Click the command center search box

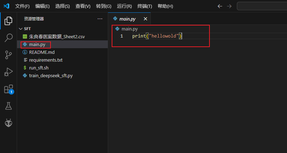pos(262,6)
